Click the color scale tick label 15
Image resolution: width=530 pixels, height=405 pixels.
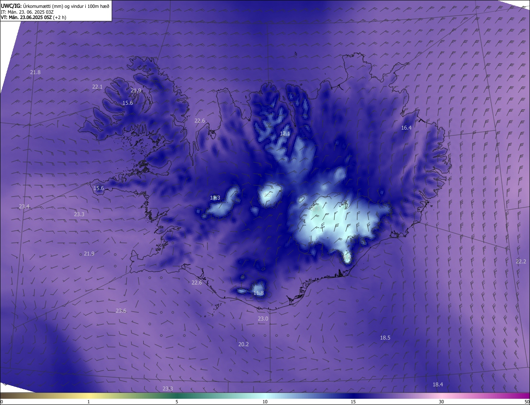coord(353,402)
